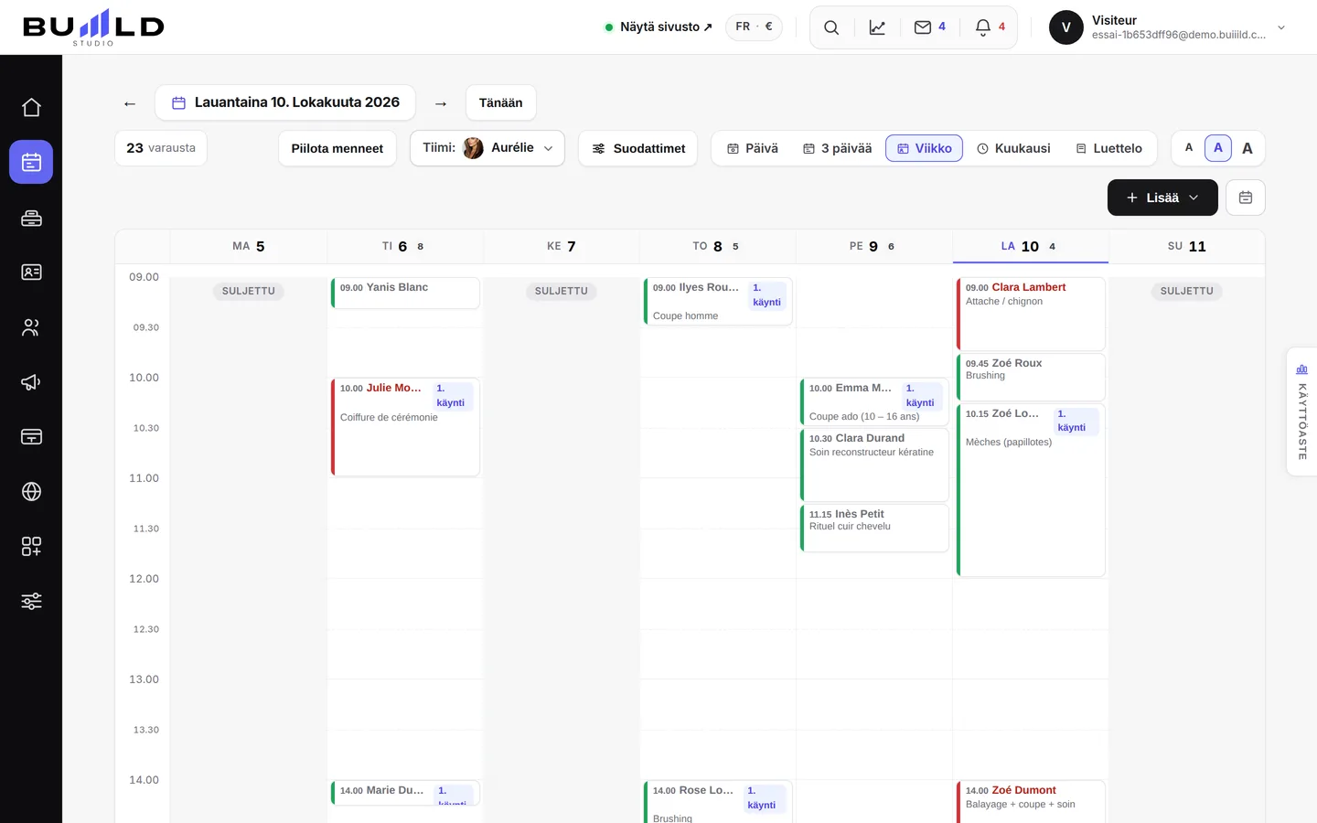This screenshot has width=1317, height=823.
Task: Open the search magnifier icon
Action: 831,27
